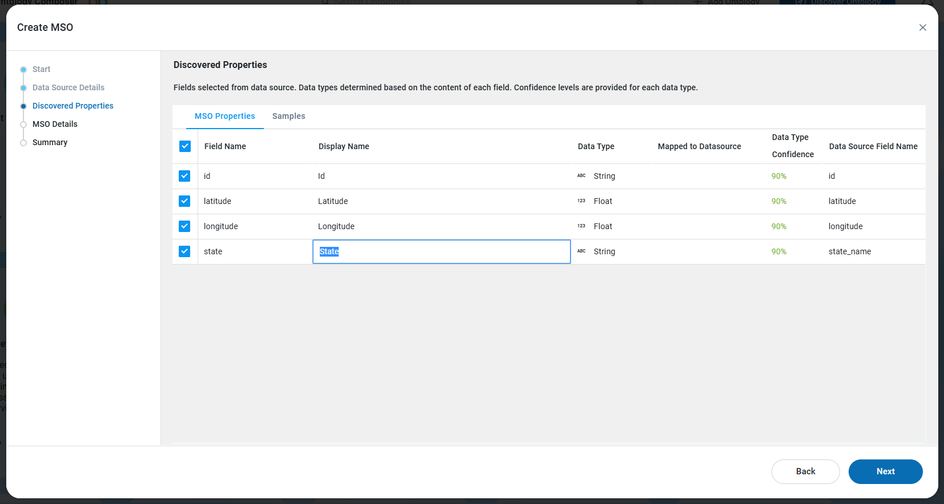Switch to the MSO Properties tab
The image size is (944, 504).
225,116
